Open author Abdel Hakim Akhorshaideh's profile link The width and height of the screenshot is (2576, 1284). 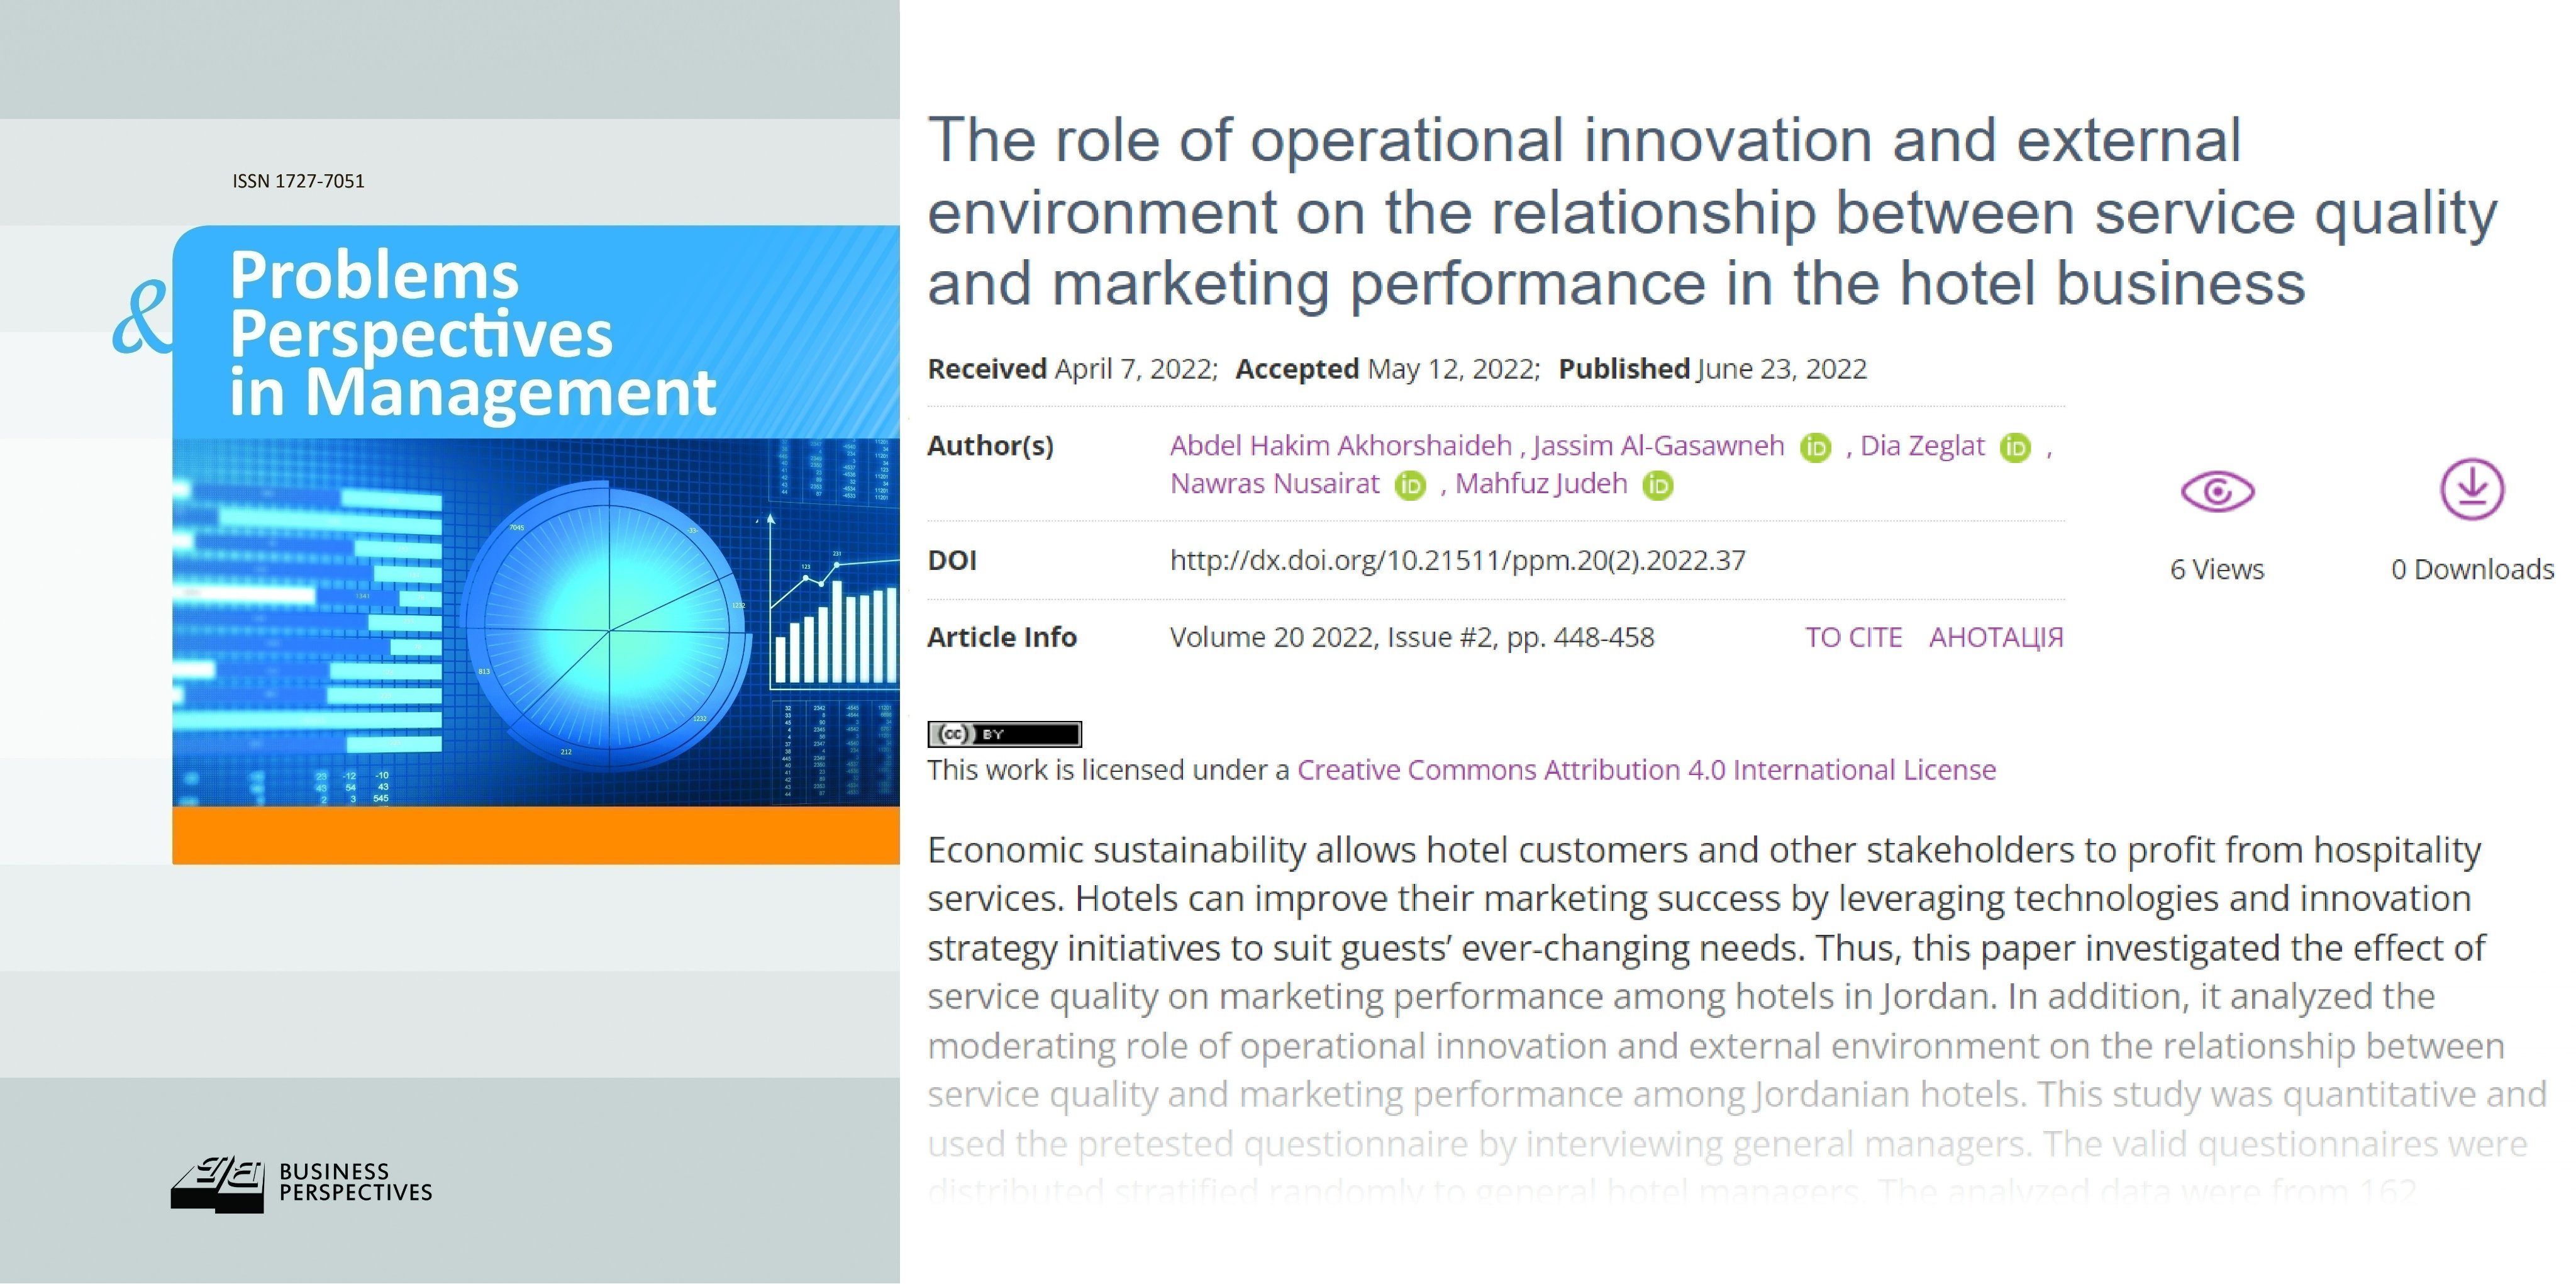pos(1340,446)
